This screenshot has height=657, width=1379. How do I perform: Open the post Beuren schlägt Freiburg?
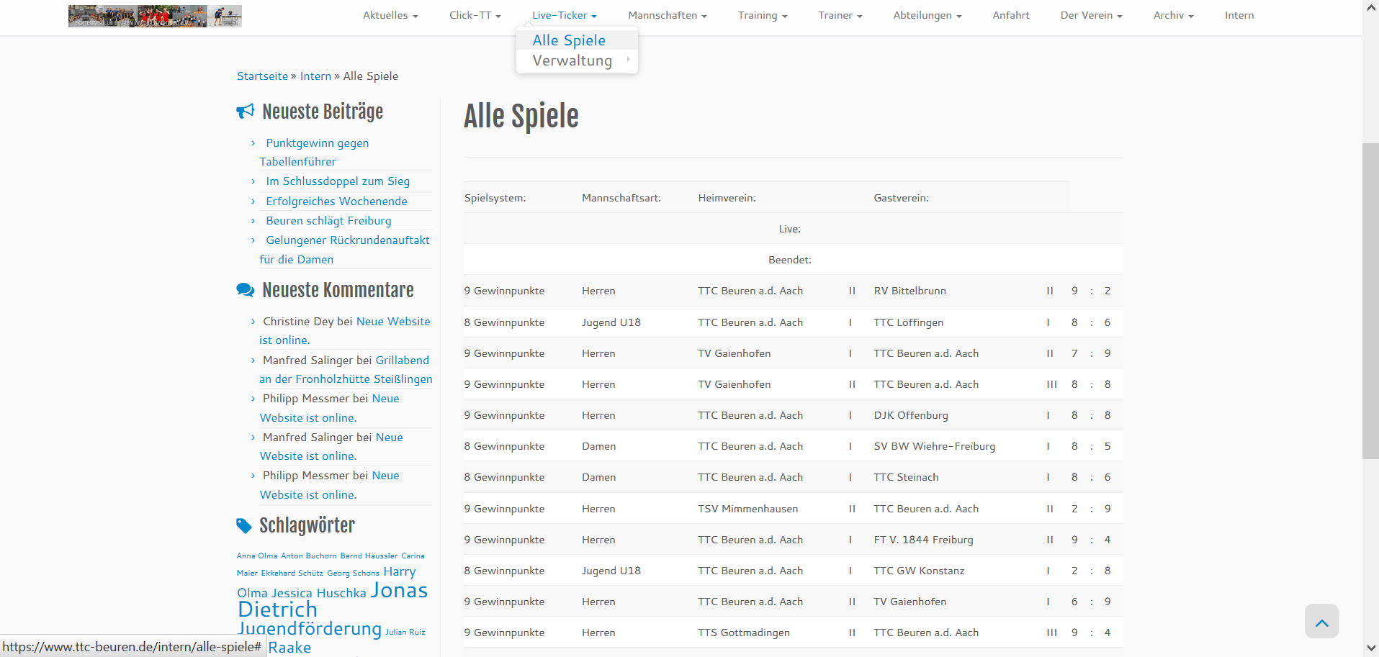328,221
